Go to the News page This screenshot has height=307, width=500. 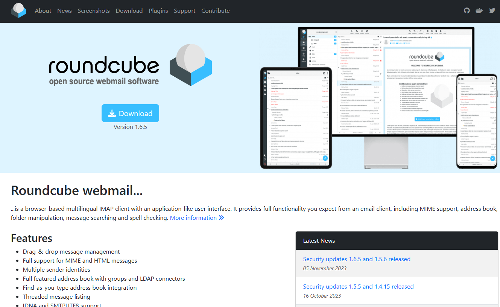point(64,11)
